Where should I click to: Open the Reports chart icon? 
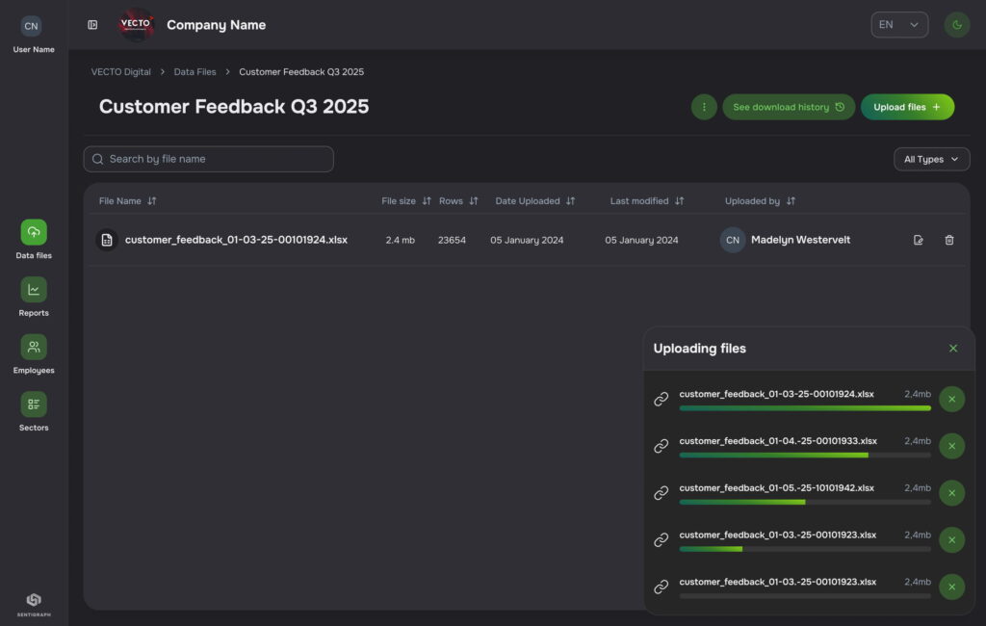point(34,290)
